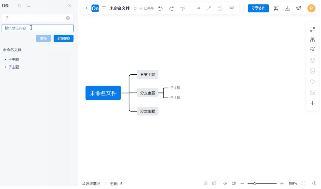Screen dimensions: 321x189
Task: Open the layout structure panel on right sidebar
Action: (x=312, y=40)
